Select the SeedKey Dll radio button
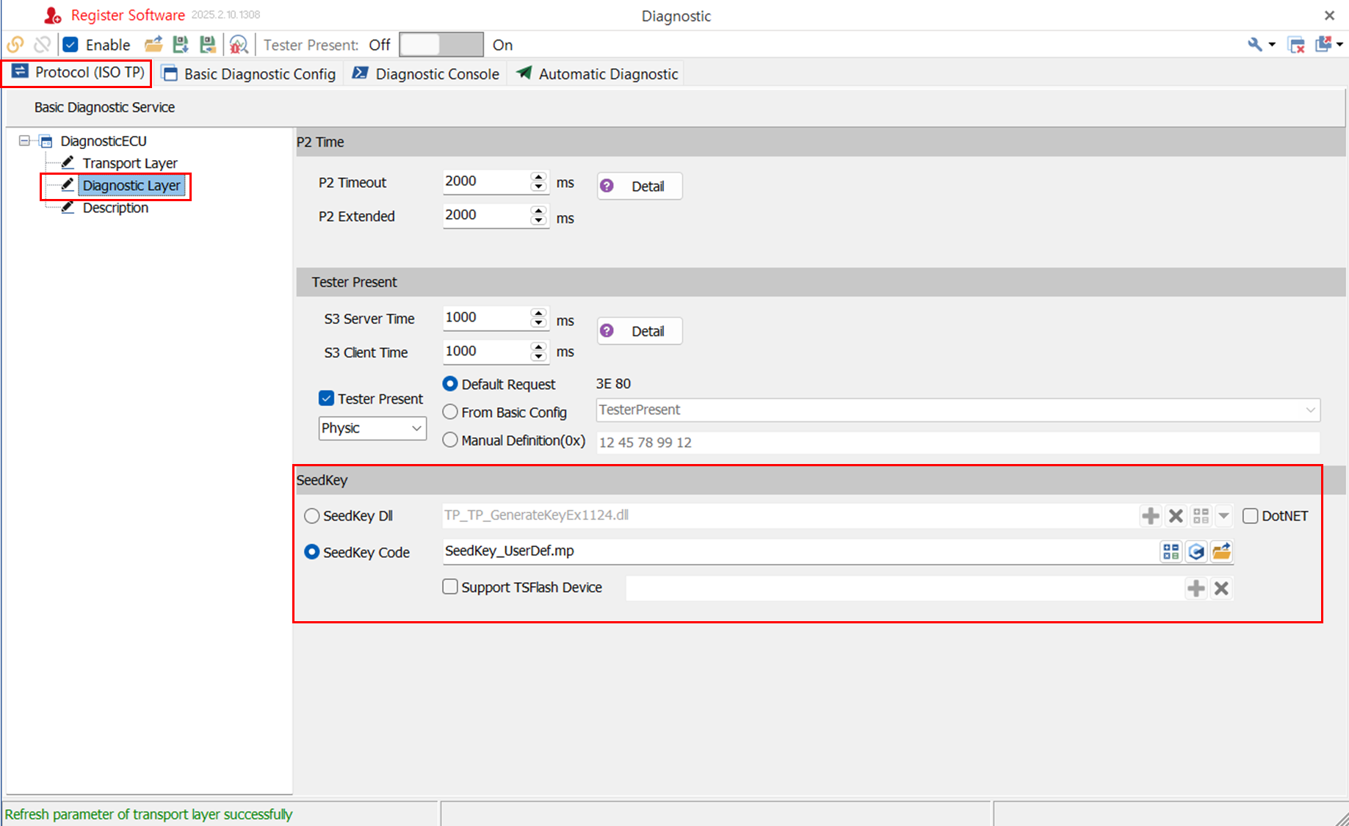1349x826 pixels. pyautogui.click(x=312, y=516)
